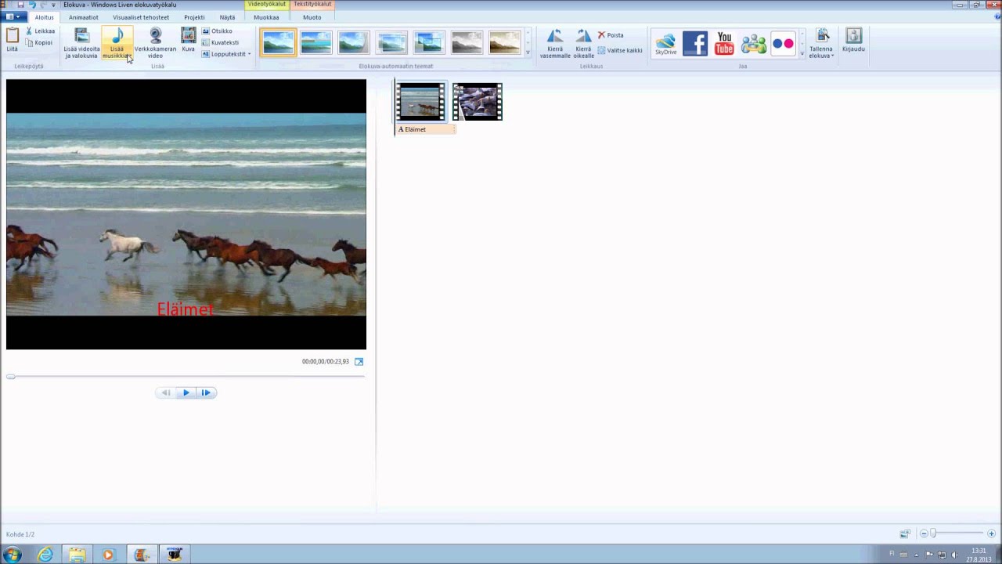
Task: Expand the AutoMovie themes gallery
Action: (x=528, y=53)
